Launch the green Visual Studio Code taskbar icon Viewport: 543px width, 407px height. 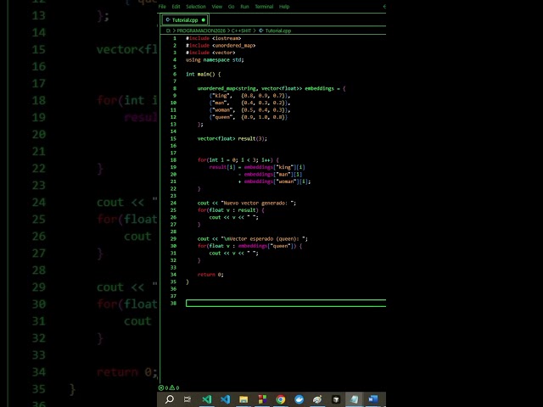click(x=207, y=399)
